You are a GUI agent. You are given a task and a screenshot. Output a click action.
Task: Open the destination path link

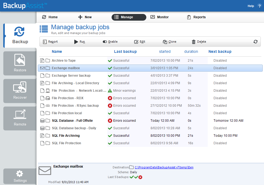tap(164, 167)
